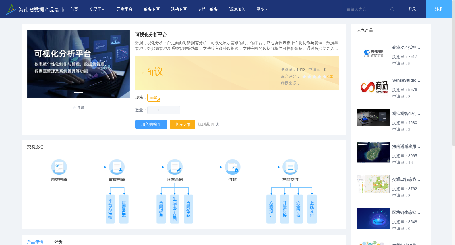This screenshot has height=245, width=455.
Task: Switch to the 评价 tab
Action: [x=58, y=242]
